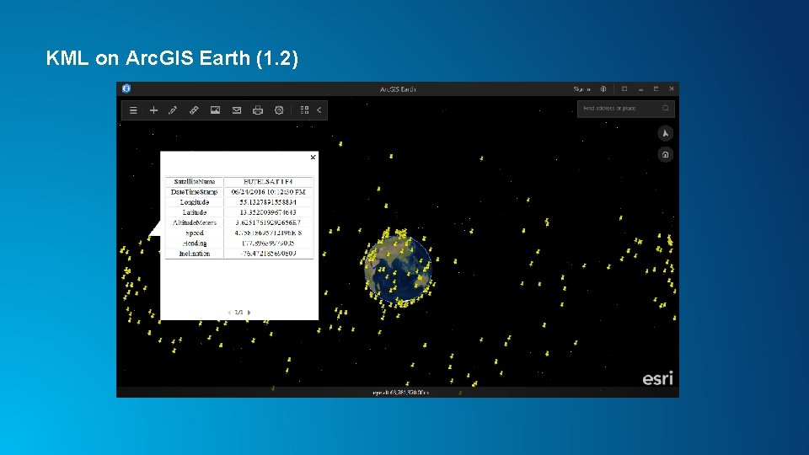Select the Draw pencil tool
Viewport: 809px width, 455px height.
[x=173, y=110]
